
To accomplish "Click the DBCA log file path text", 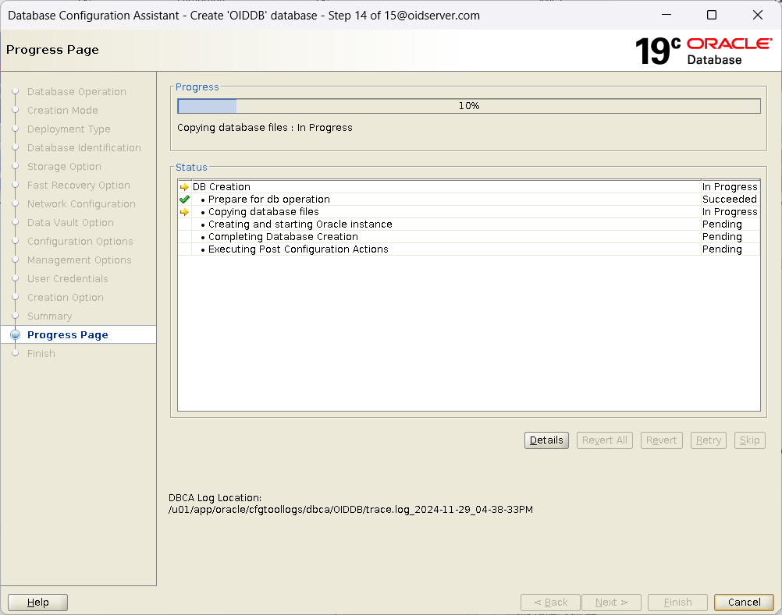I will 350,510.
